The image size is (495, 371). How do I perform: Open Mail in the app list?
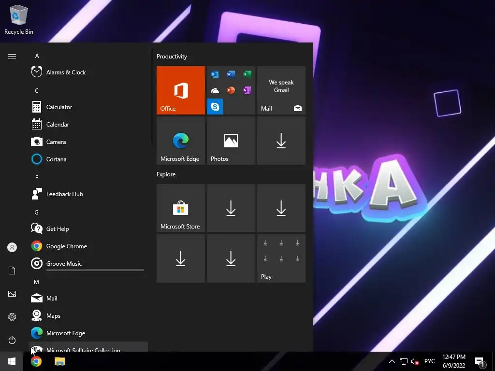pos(88,298)
